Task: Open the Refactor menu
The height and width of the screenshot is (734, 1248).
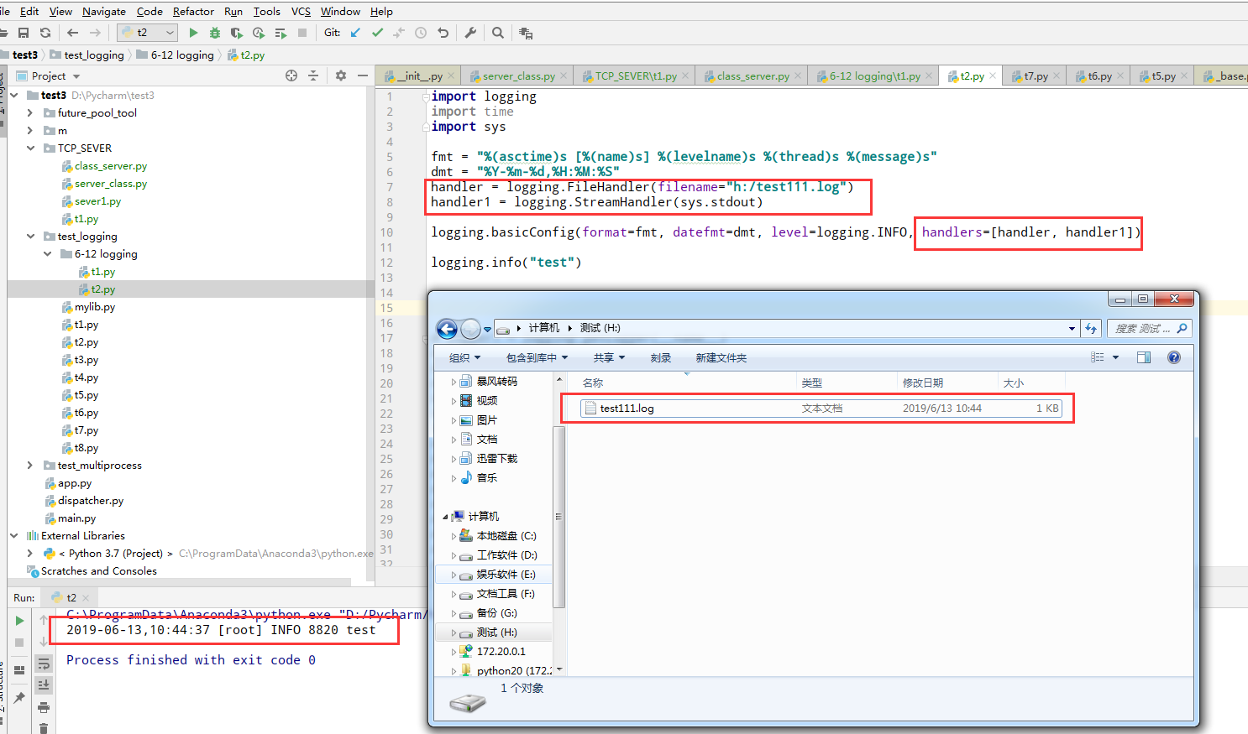Action: [193, 11]
